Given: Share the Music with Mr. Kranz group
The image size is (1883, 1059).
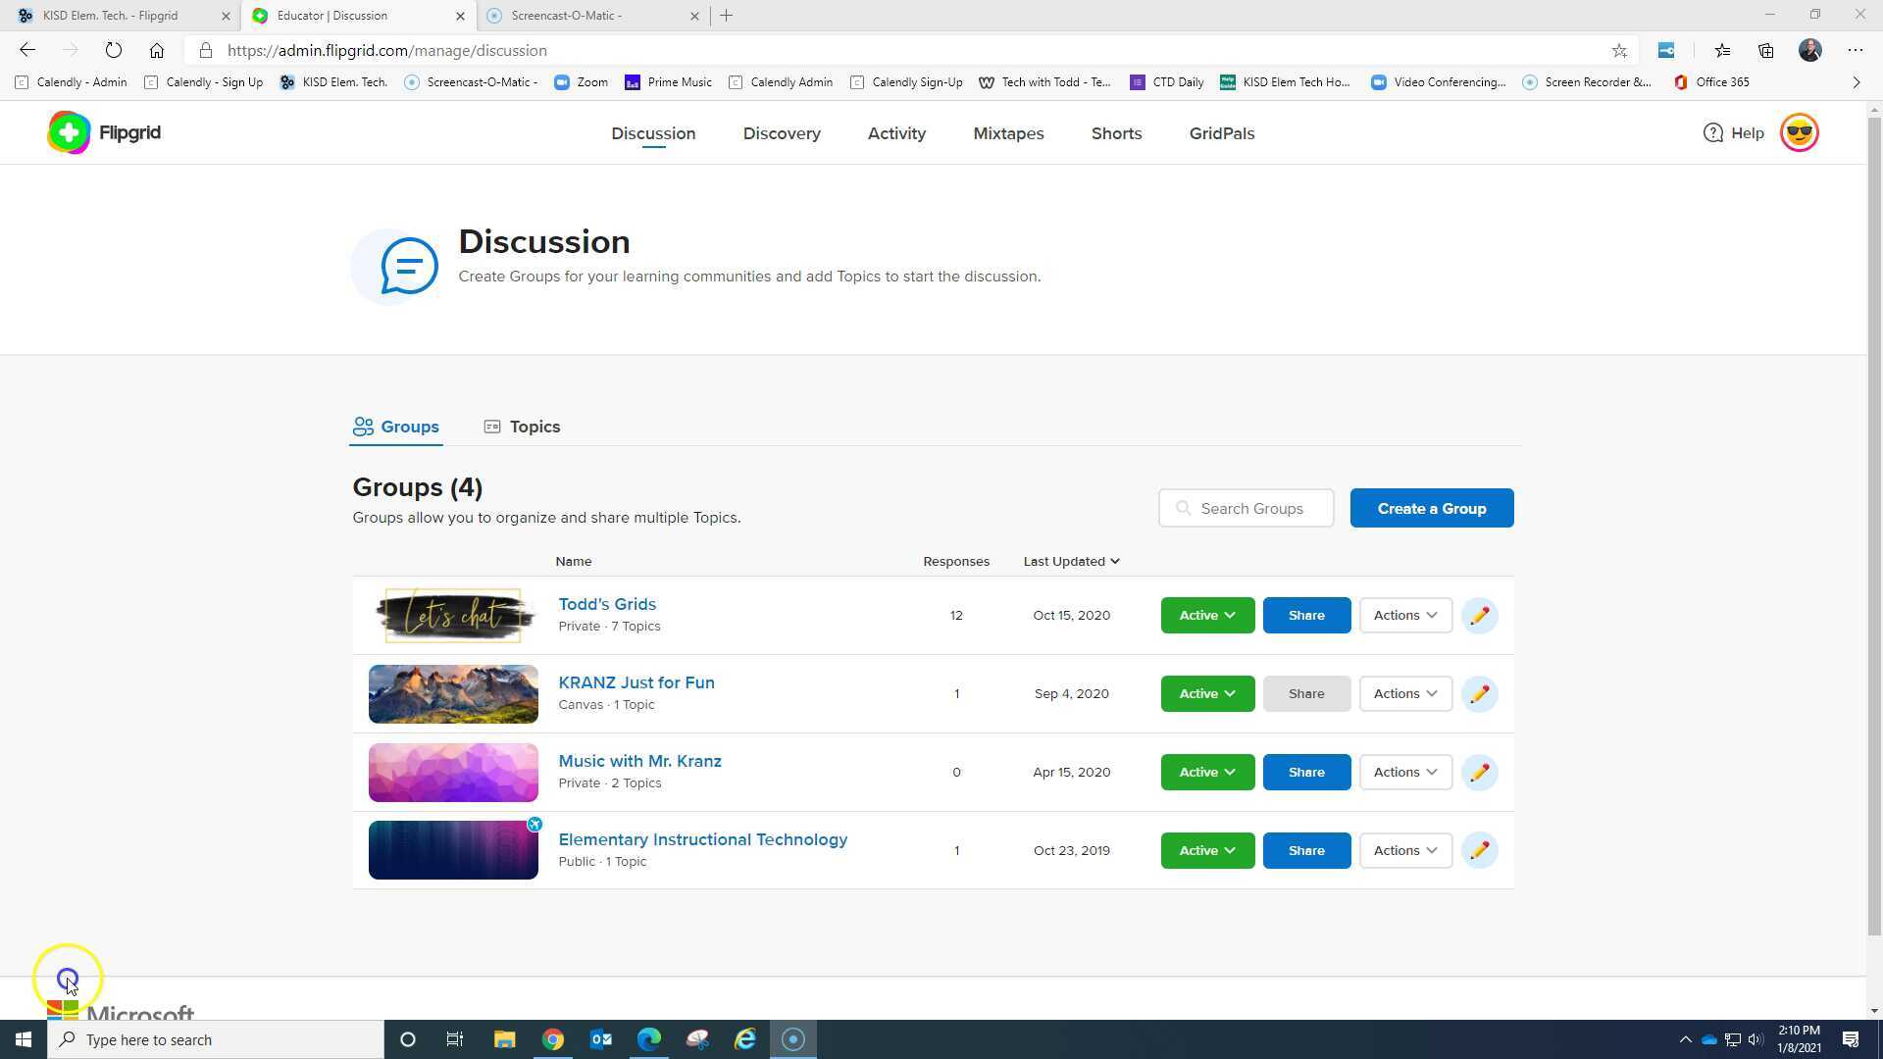Looking at the screenshot, I should pos(1306,773).
